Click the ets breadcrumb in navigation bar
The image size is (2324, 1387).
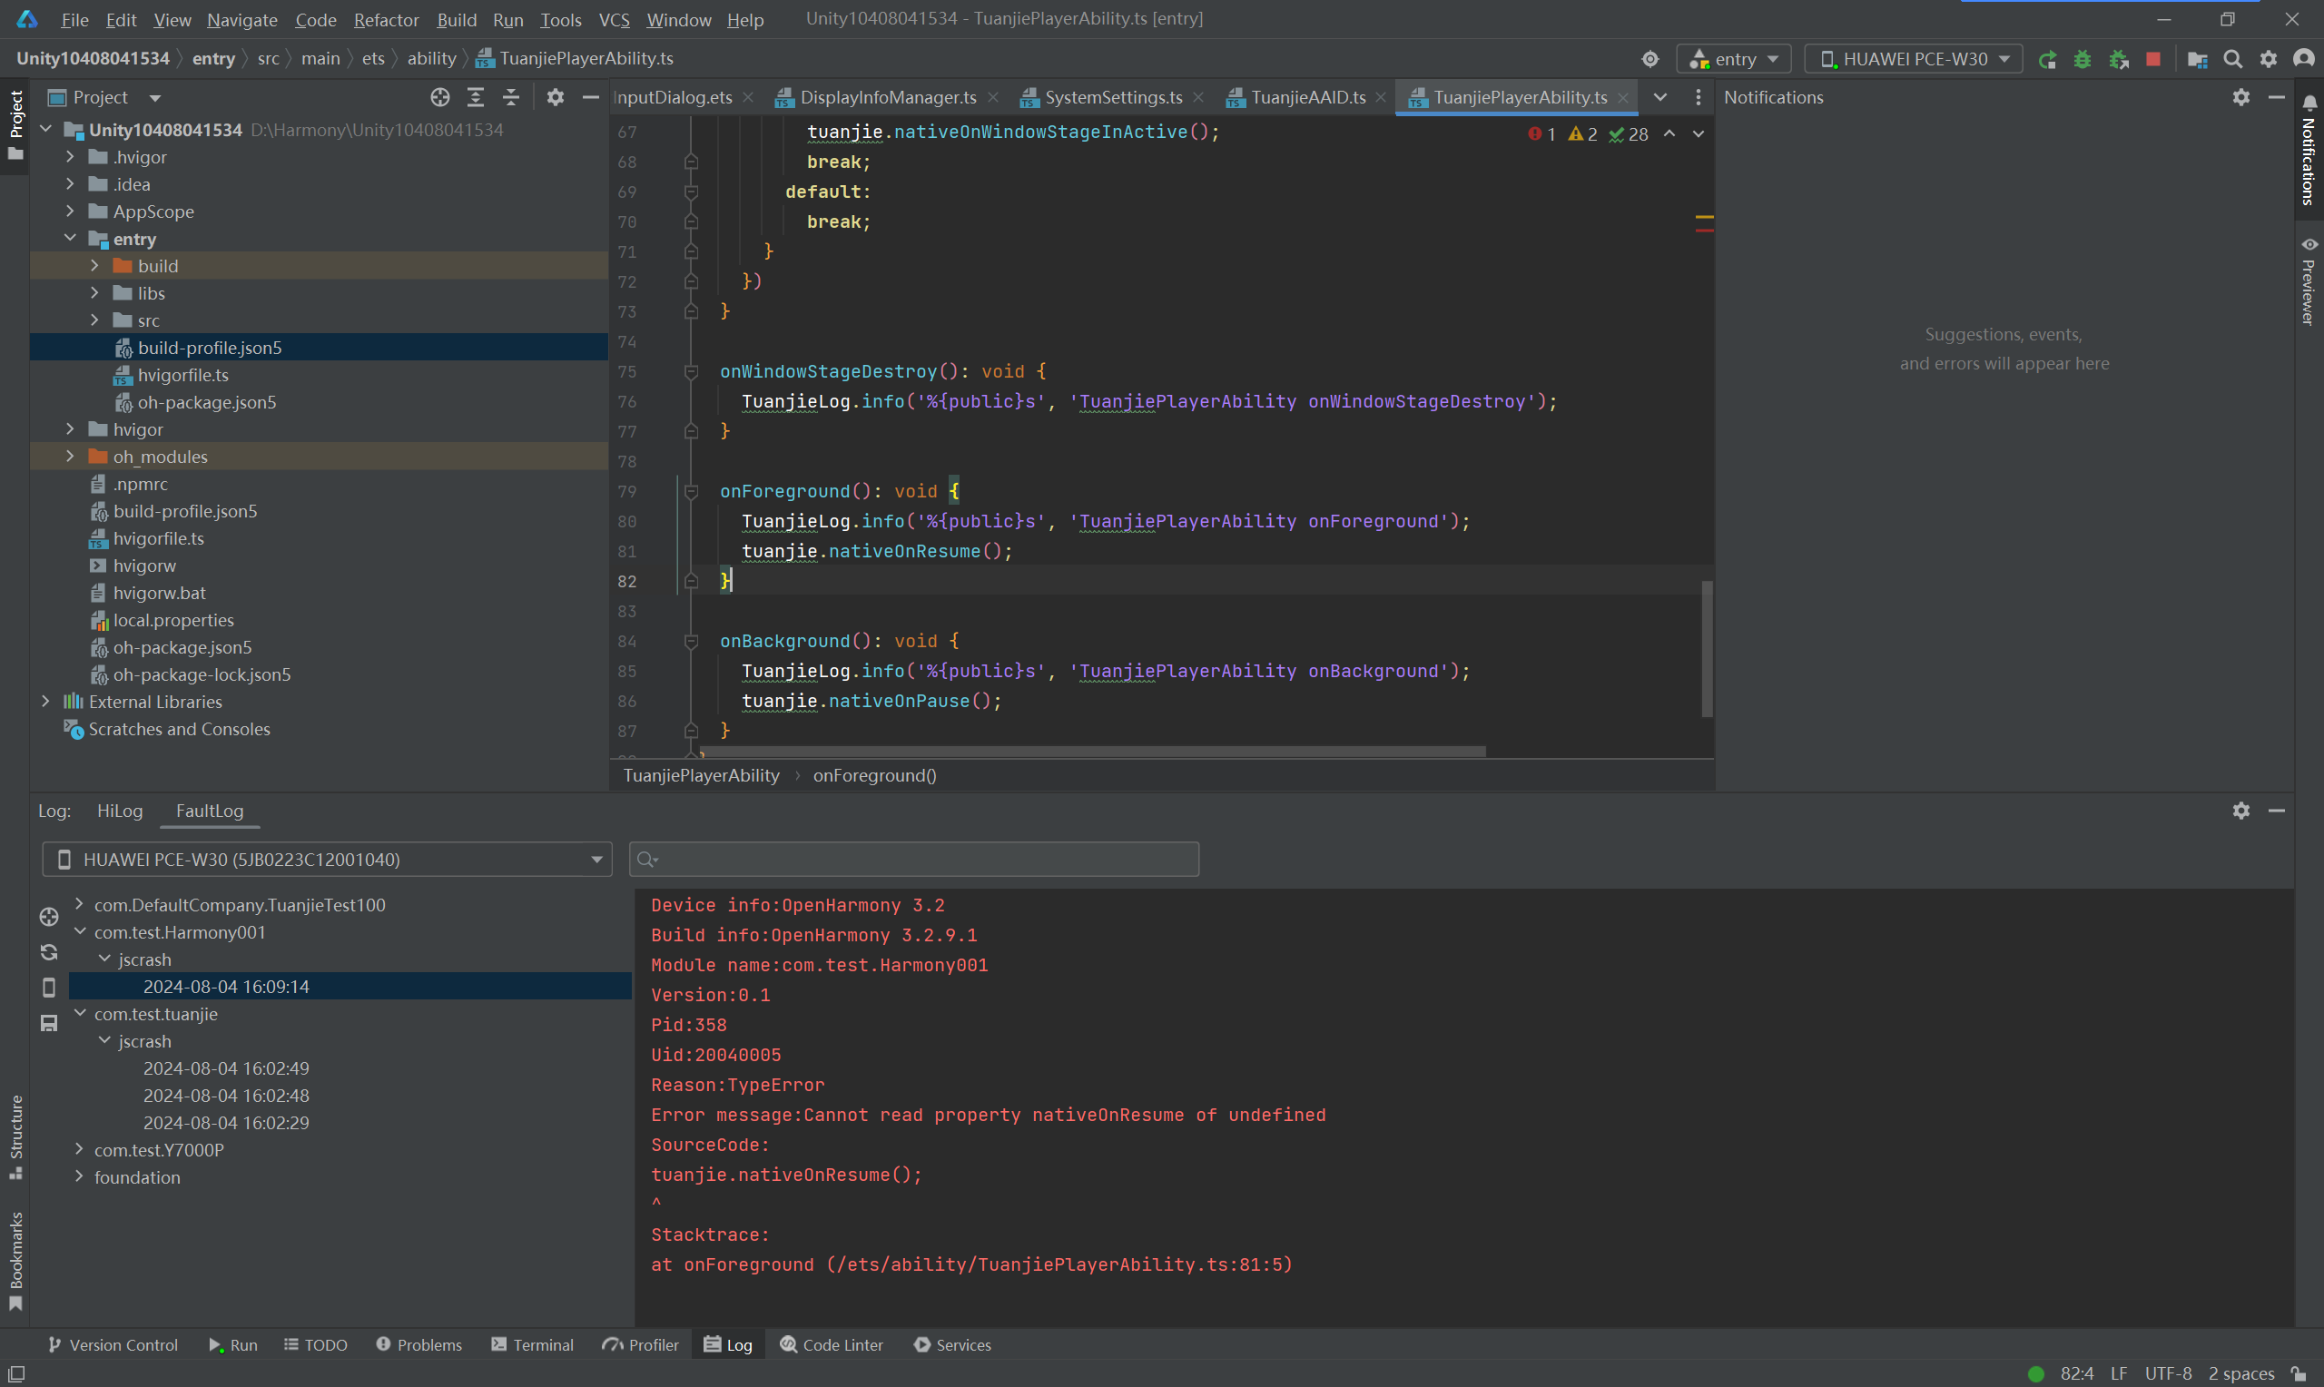pyautogui.click(x=373, y=58)
